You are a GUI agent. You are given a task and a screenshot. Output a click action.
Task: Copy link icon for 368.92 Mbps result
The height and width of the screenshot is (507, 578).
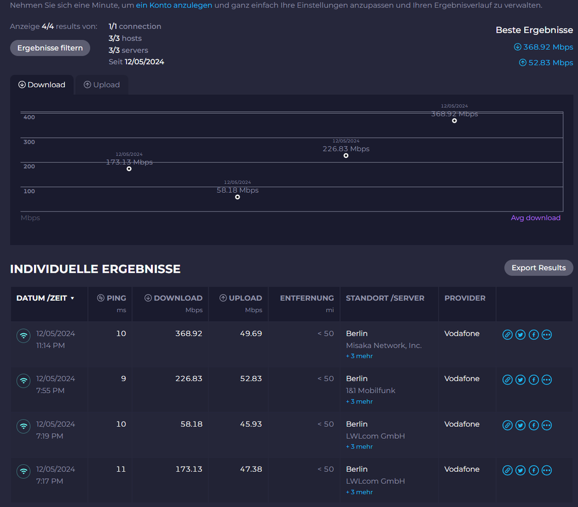(507, 335)
